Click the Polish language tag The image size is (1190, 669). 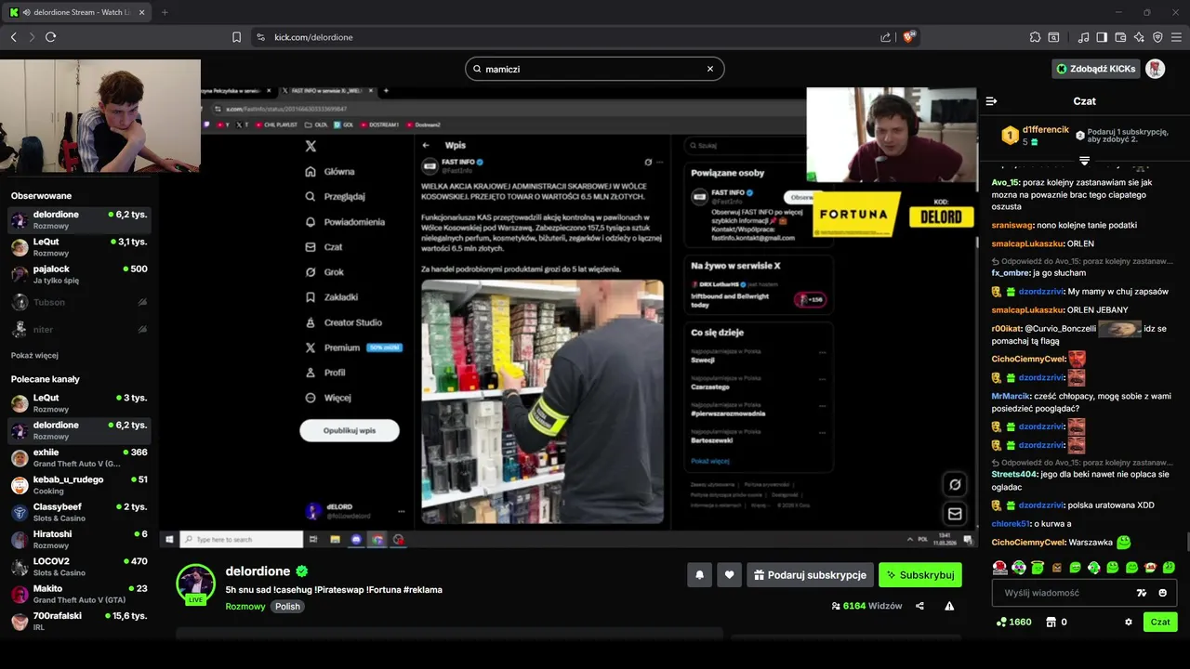287,607
